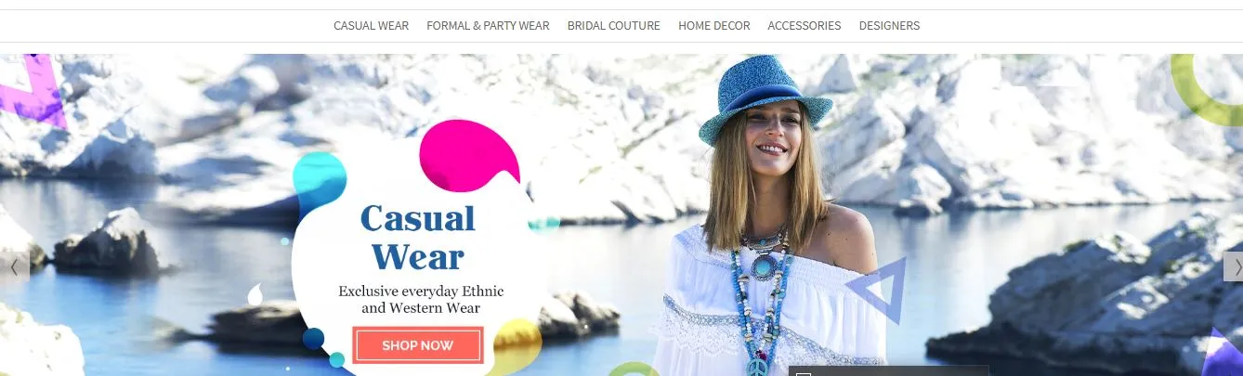
Task: Click the yellow blob beside Shop Now
Action: [x=514, y=345]
